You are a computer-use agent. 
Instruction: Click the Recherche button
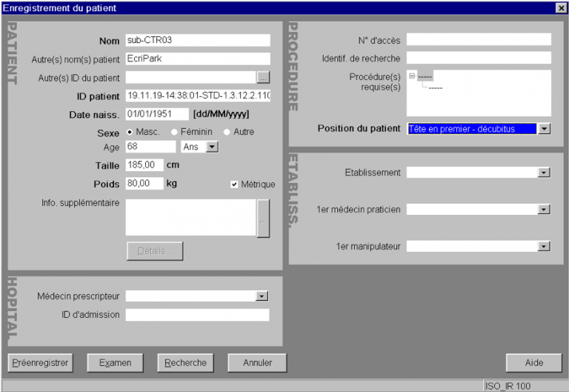click(x=185, y=363)
